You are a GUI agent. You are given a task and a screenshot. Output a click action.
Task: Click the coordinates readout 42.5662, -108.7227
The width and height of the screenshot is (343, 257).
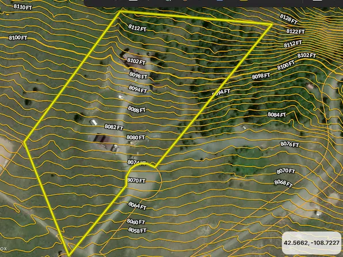[311, 243]
